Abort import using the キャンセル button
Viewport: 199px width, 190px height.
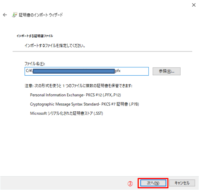coord(182,183)
